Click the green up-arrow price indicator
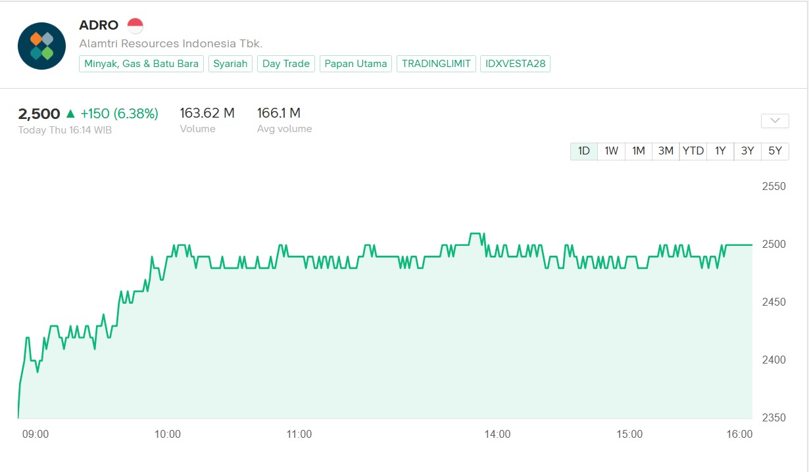 (x=70, y=114)
